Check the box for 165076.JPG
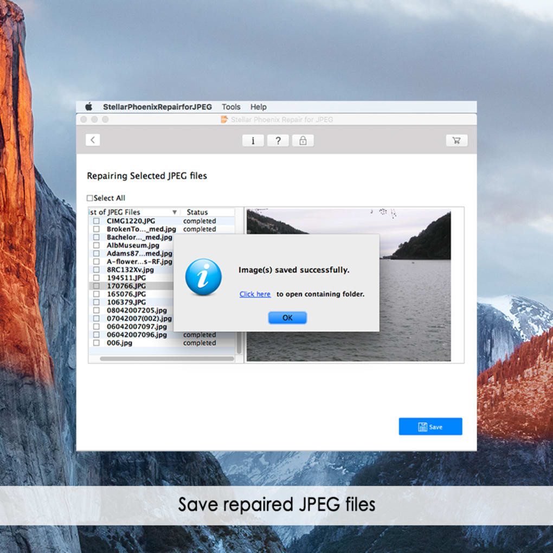The width and height of the screenshot is (553, 553). [97, 294]
